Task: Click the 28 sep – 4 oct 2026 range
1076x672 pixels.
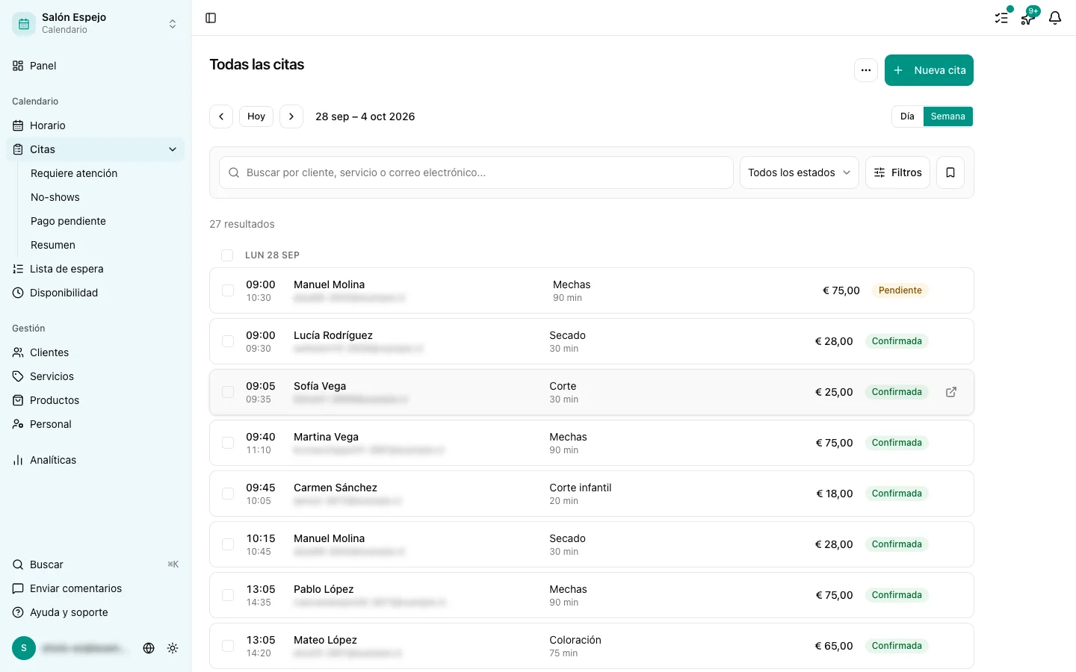Action: click(365, 116)
